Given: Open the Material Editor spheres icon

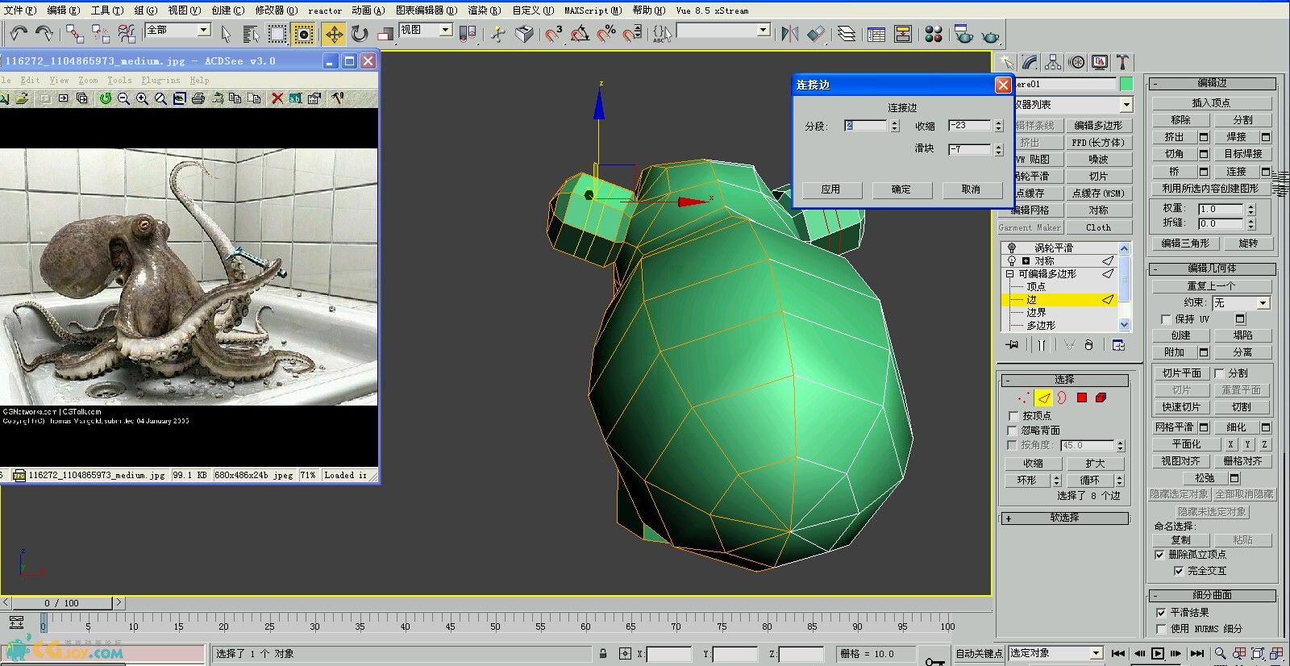Looking at the screenshot, I should pos(934,34).
